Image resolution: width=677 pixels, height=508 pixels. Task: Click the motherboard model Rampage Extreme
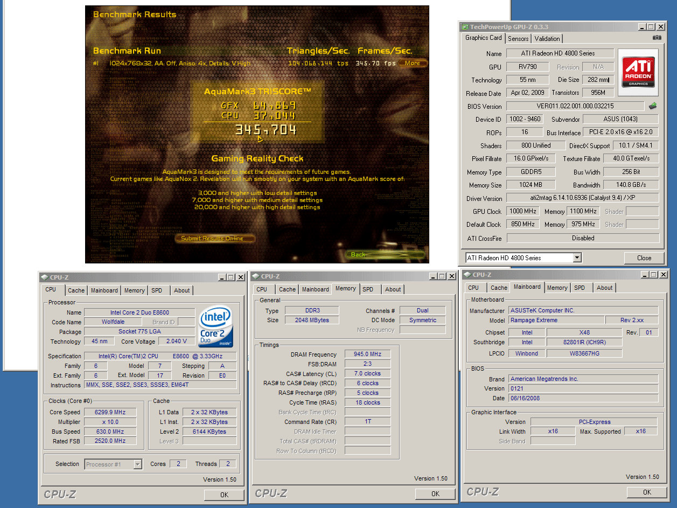556,320
